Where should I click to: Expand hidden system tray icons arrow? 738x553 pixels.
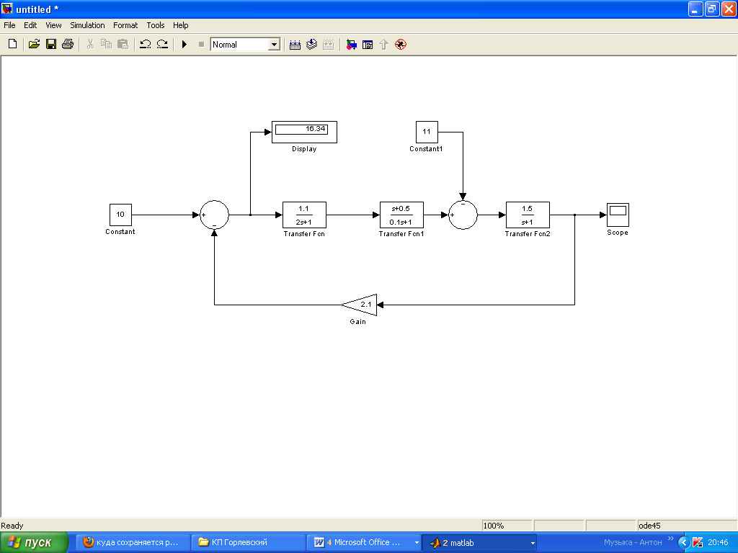tap(684, 543)
